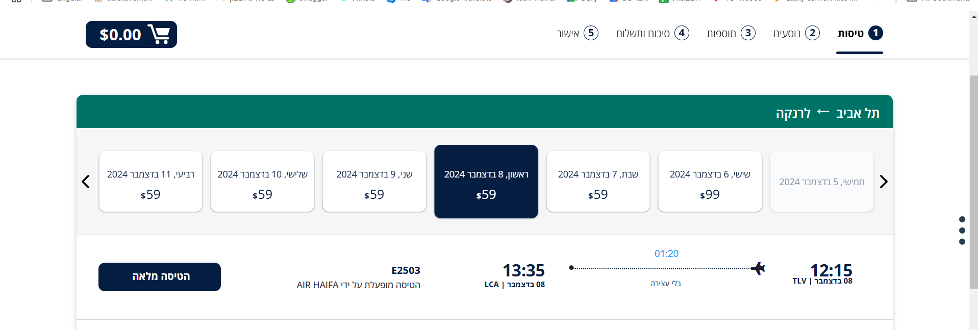Click the arrow between תל אביב and לרנקה
The height and width of the screenshot is (330, 978).
pyautogui.click(x=823, y=112)
